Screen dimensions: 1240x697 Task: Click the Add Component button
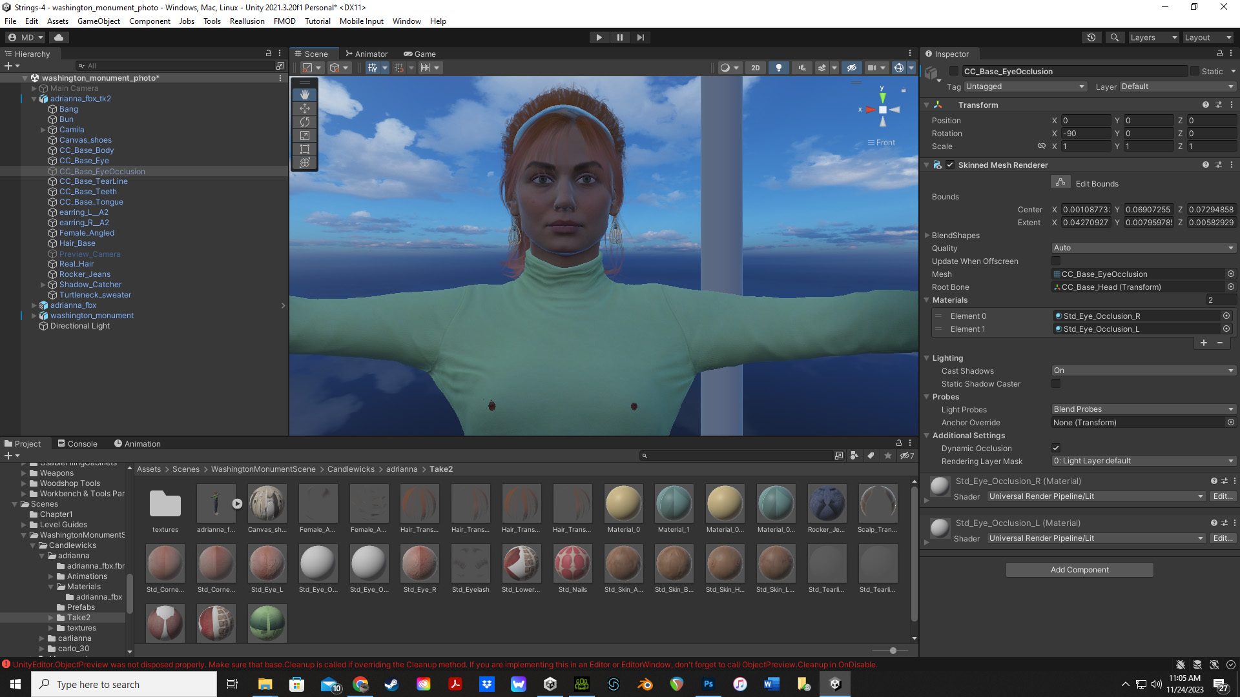tap(1079, 569)
